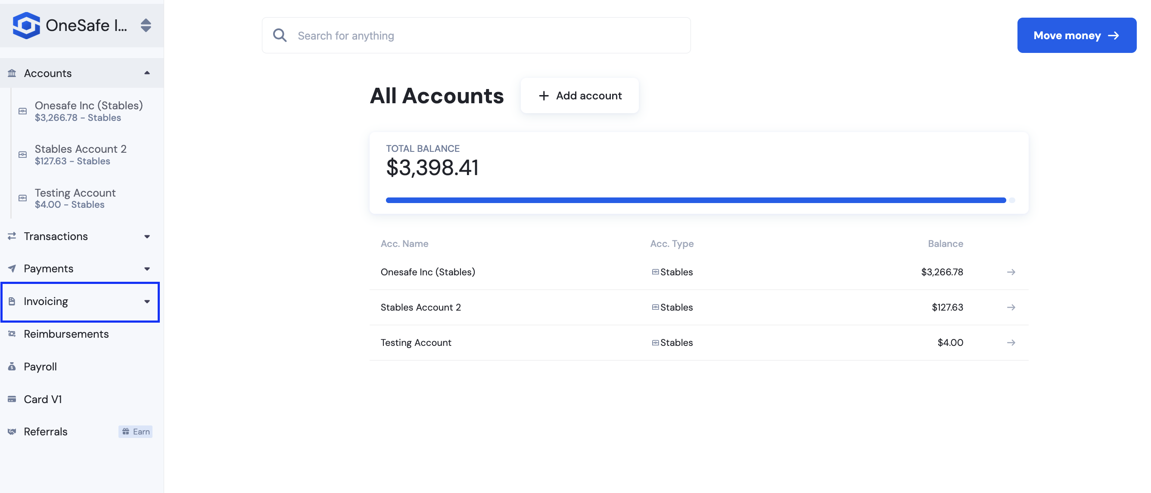The width and height of the screenshot is (1151, 493).
Task: Open the OneSafe organization switcher arrows
Action: tap(146, 25)
